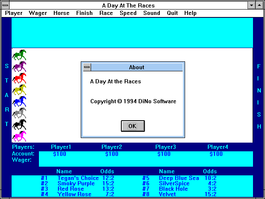Open the Speed menu

pyautogui.click(x=128, y=13)
